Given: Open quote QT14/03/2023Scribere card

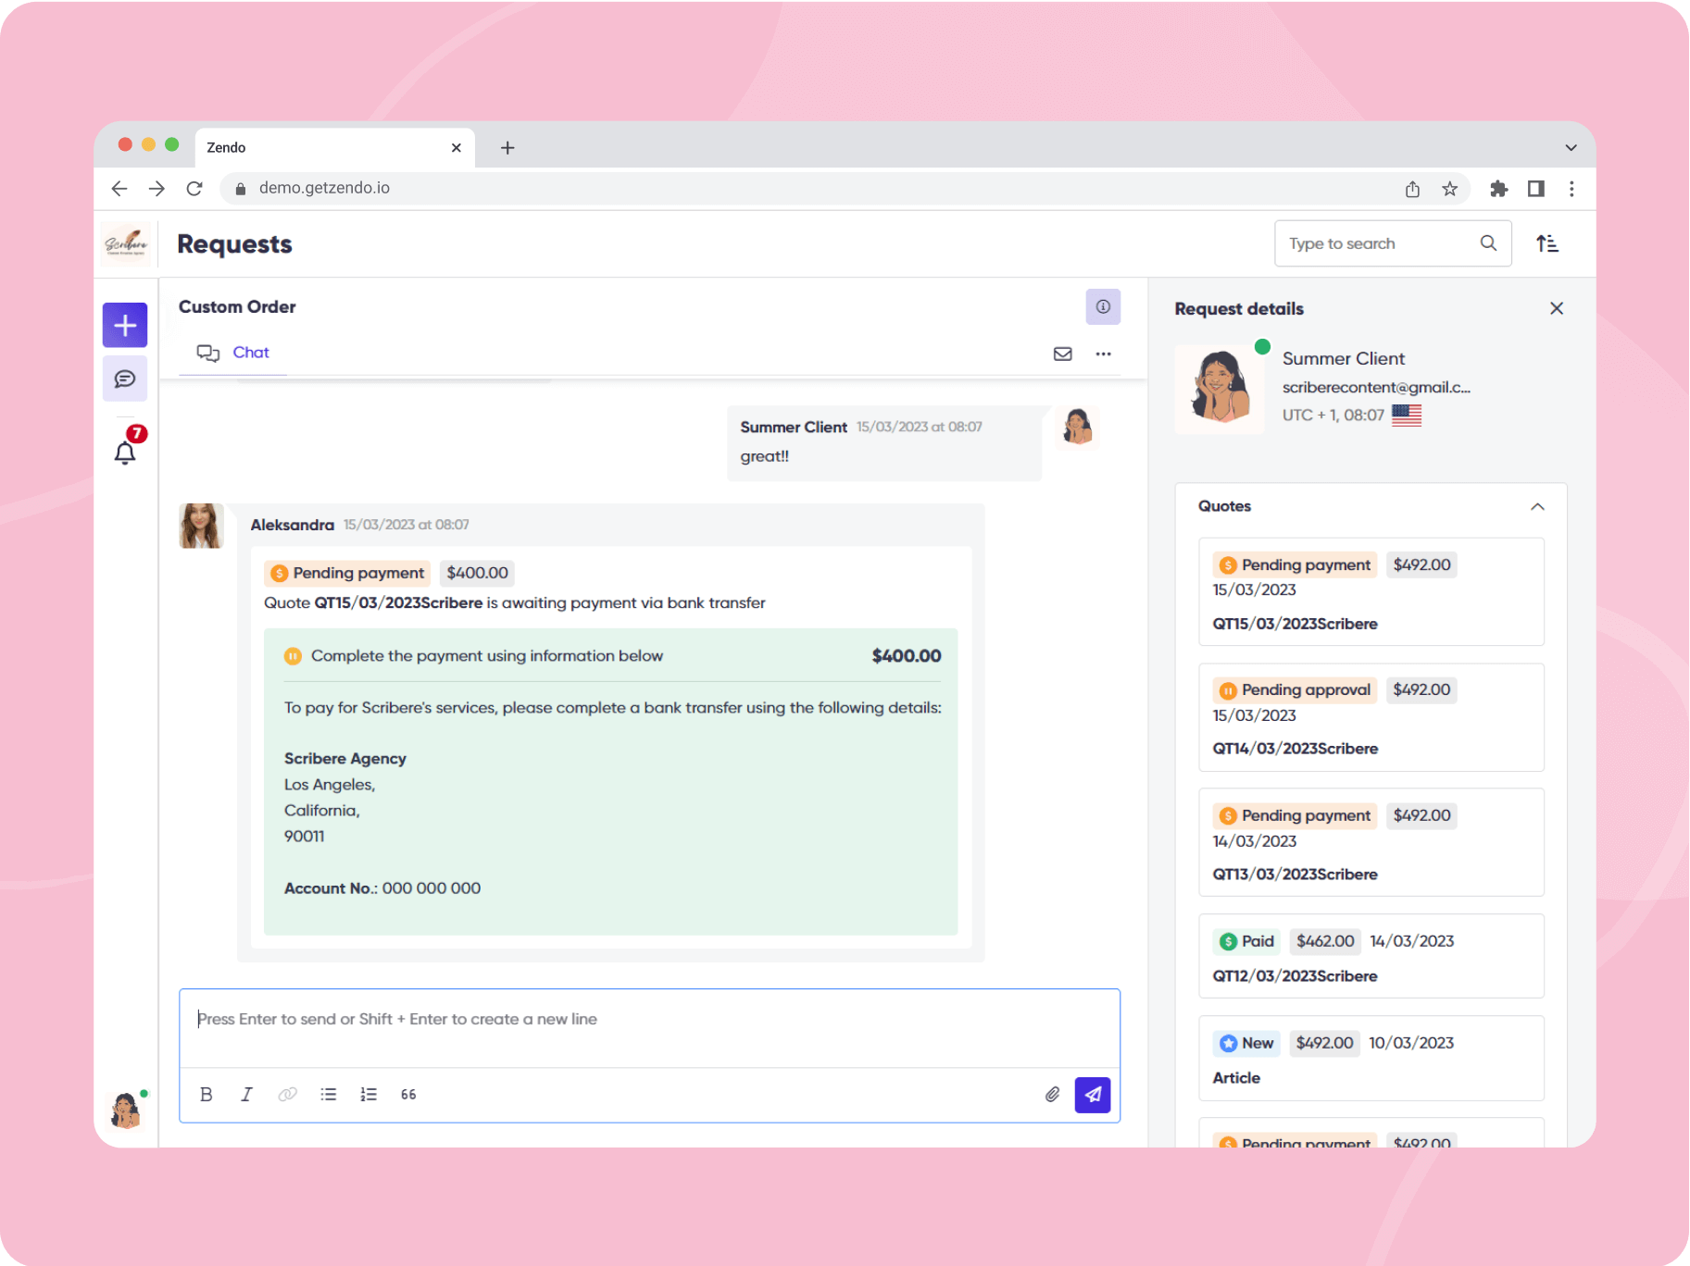Looking at the screenshot, I should click(1371, 717).
